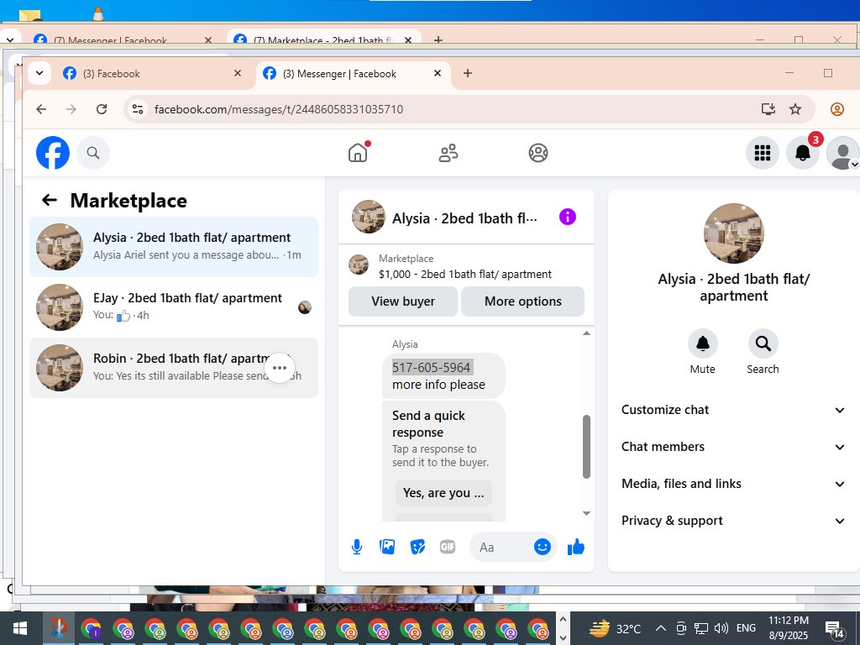Click phone number 517-605-5964 message
The height and width of the screenshot is (645, 860).
[432, 368]
